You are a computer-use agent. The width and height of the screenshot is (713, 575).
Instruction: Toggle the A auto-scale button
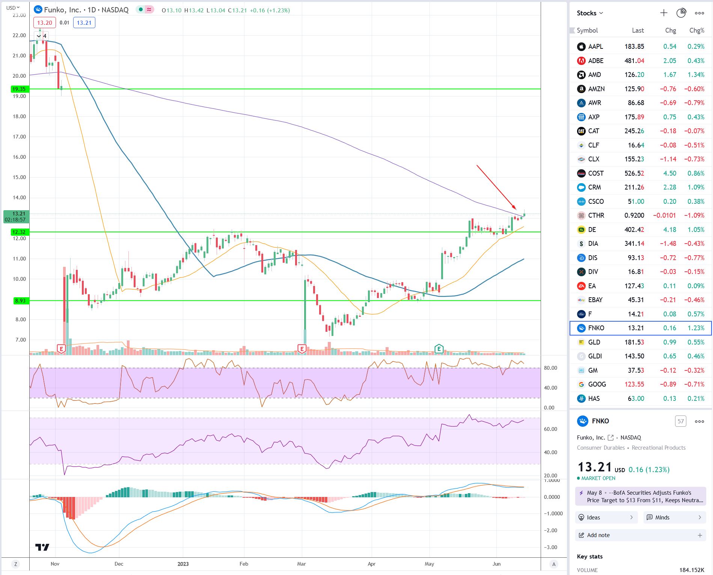[x=554, y=564]
